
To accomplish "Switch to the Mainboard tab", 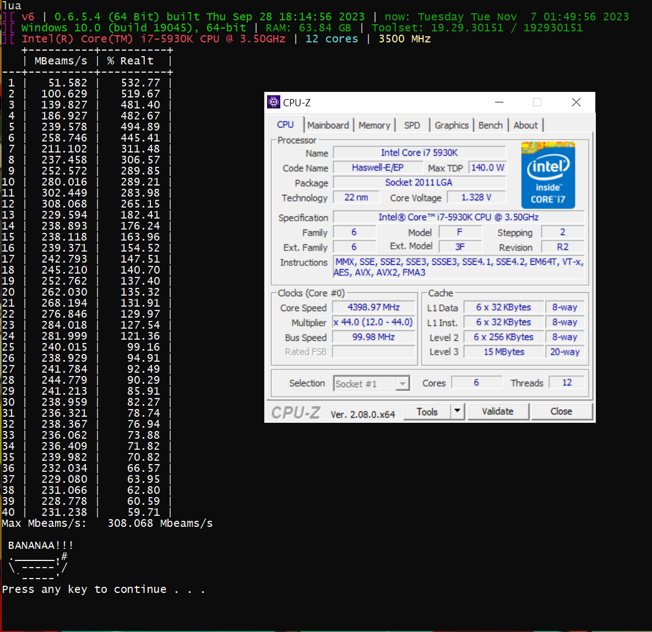I will point(328,126).
